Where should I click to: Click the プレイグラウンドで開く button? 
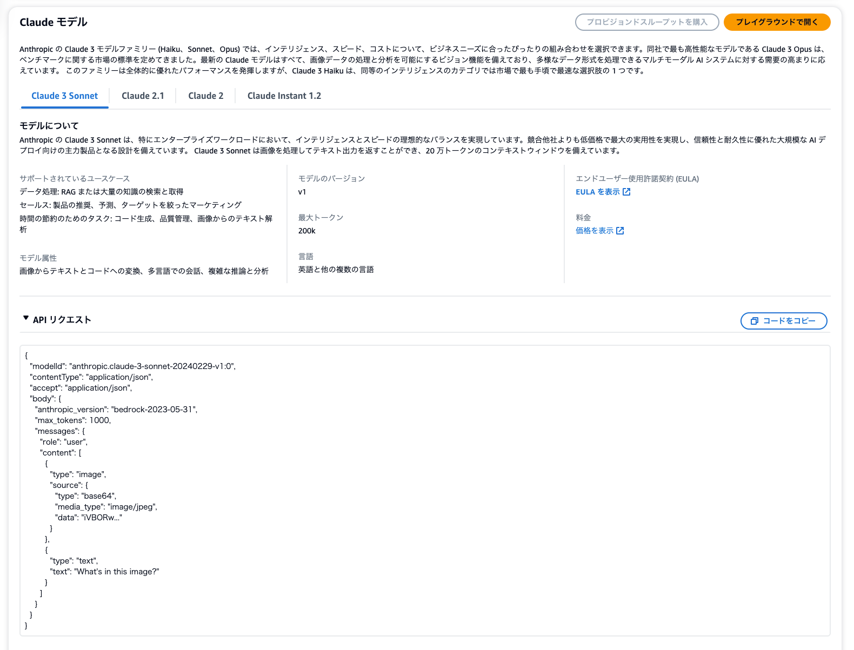click(x=777, y=22)
